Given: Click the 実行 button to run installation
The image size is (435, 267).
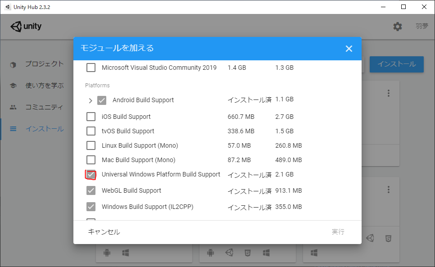Looking at the screenshot, I should [338, 232].
